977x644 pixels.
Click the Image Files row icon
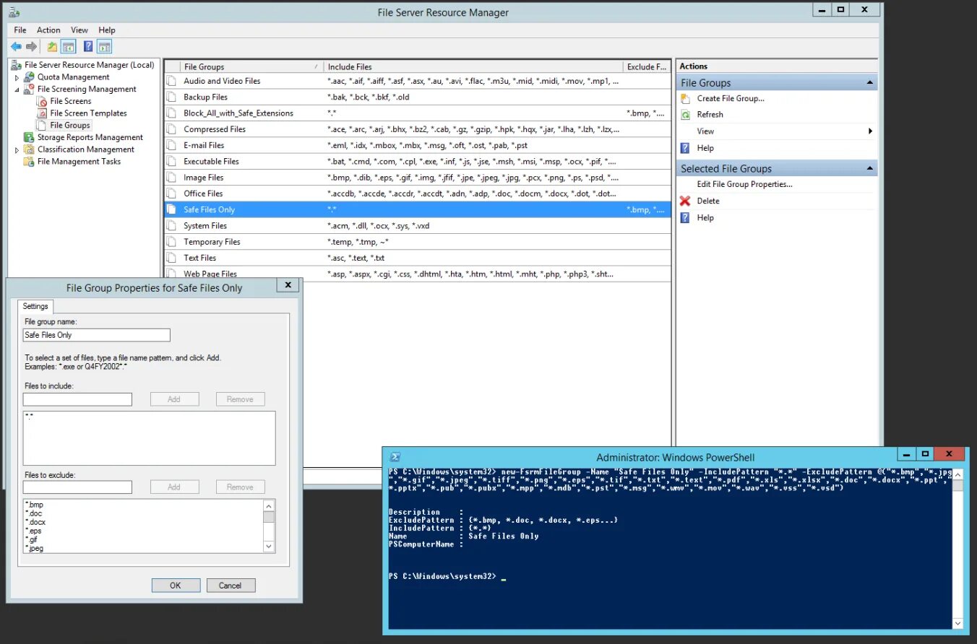[x=171, y=178]
